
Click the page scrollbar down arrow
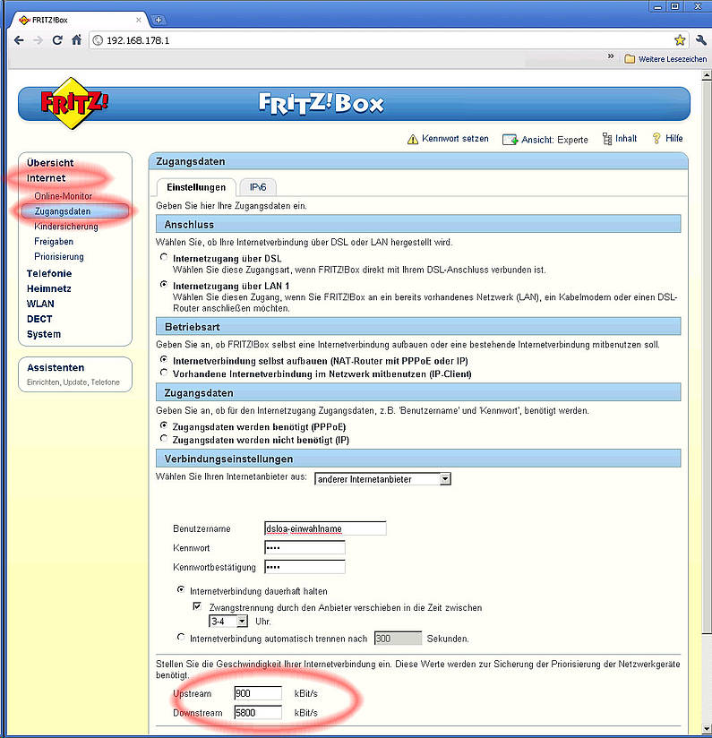coord(706,729)
